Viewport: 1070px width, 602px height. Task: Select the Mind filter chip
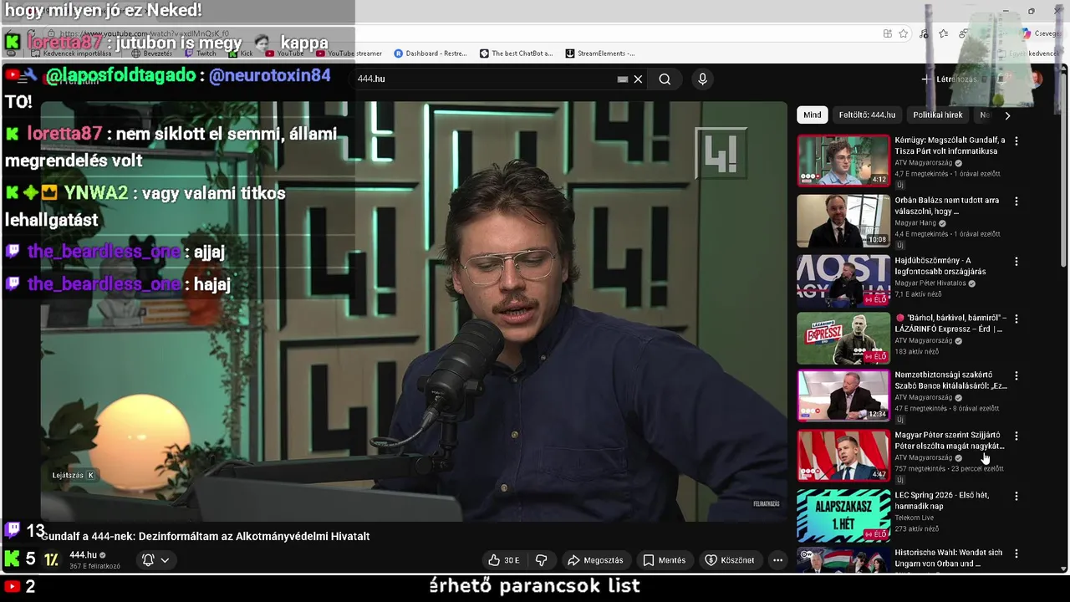point(813,115)
